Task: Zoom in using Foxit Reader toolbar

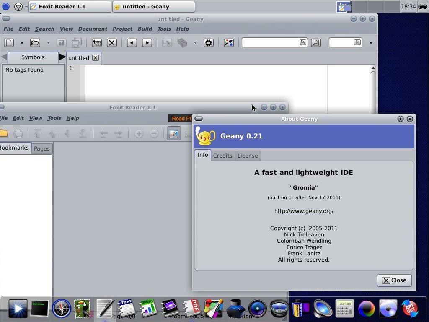Action: pyautogui.click(x=139, y=134)
